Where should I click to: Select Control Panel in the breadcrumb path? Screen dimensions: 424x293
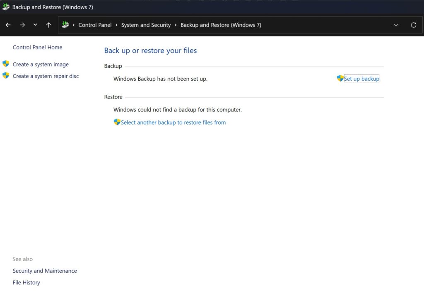click(x=95, y=25)
